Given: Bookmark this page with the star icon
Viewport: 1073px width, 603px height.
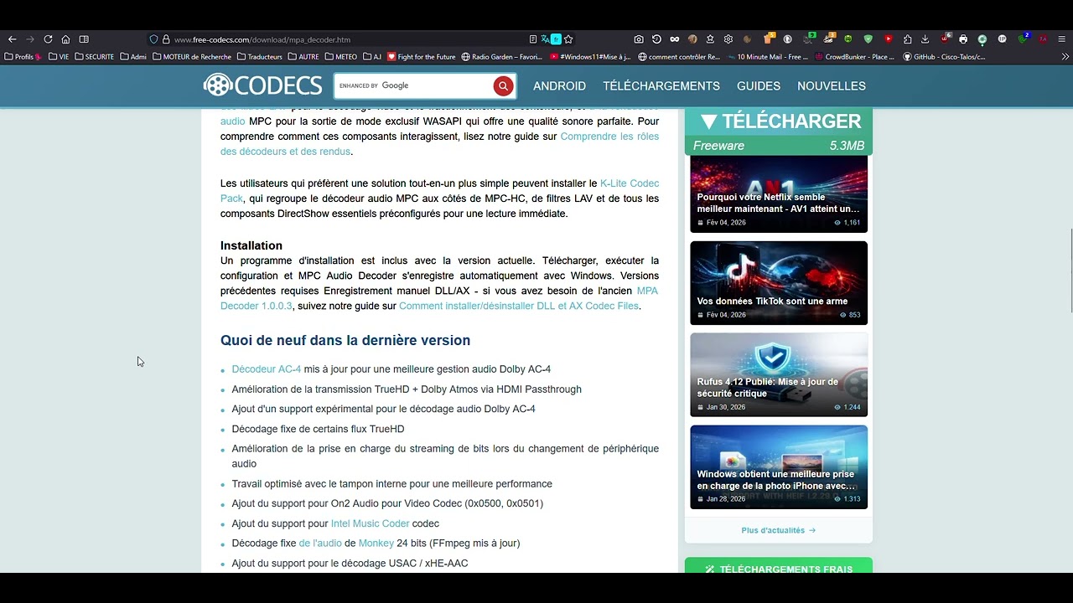Looking at the screenshot, I should (x=568, y=39).
